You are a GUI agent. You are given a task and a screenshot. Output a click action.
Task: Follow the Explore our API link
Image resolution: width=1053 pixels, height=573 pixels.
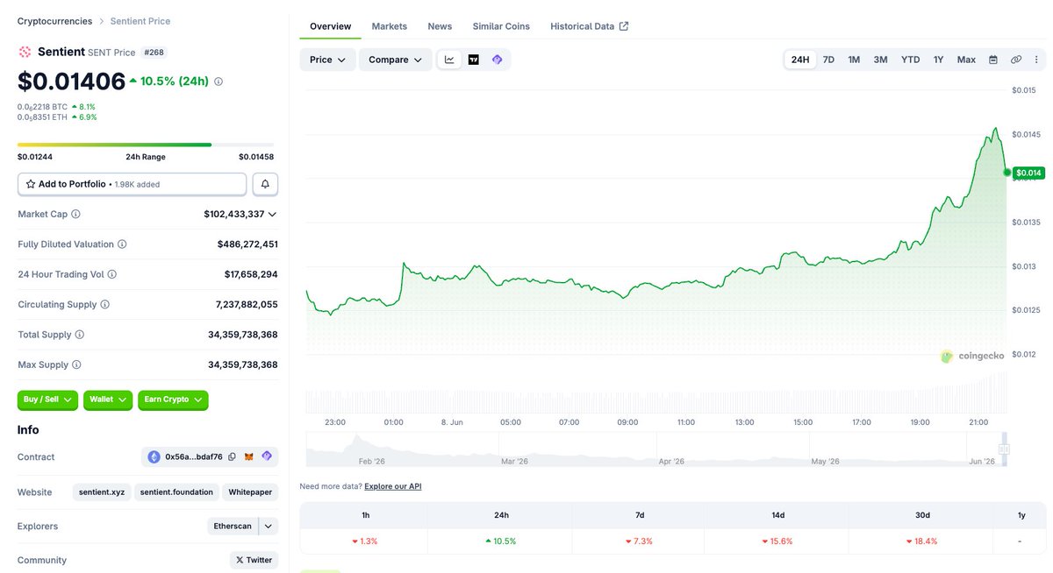393,486
